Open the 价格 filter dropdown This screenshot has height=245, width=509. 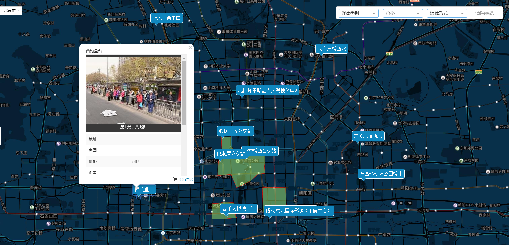(x=403, y=13)
